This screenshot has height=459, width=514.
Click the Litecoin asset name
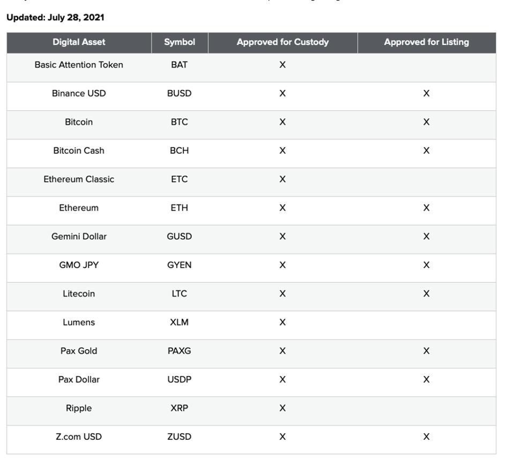79,294
